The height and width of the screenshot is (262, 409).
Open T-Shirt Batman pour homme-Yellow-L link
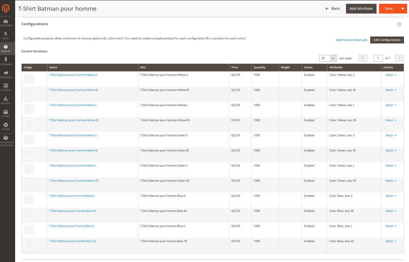point(73,105)
